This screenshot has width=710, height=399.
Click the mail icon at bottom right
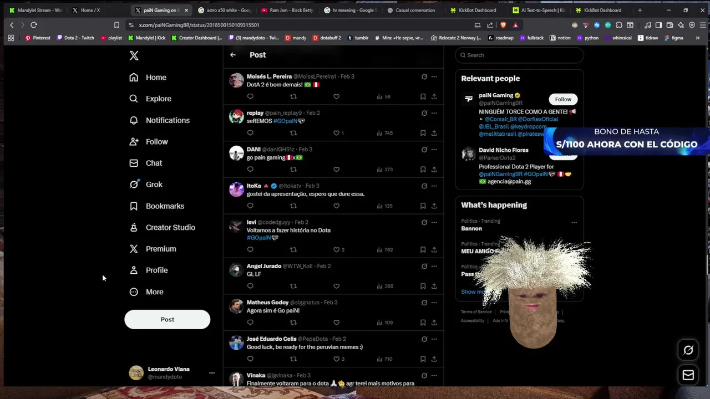688,375
